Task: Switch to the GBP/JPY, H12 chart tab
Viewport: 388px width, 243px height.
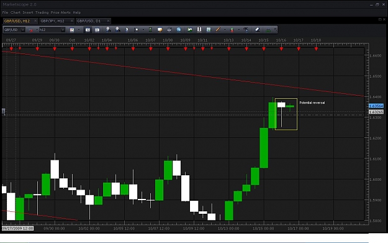Action: pos(53,21)
